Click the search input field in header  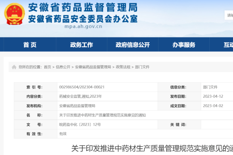point(229,15)
